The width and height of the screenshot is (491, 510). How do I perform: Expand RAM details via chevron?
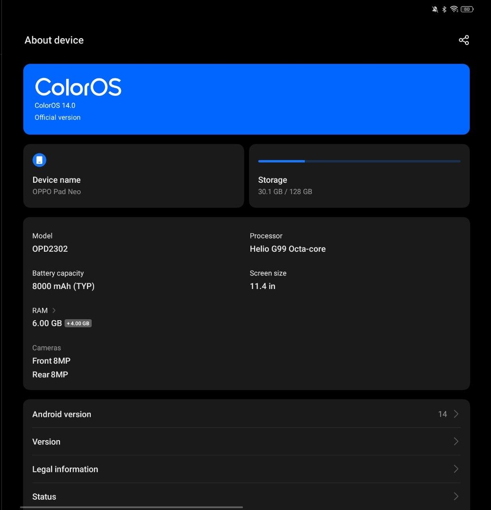click(54, 310)
